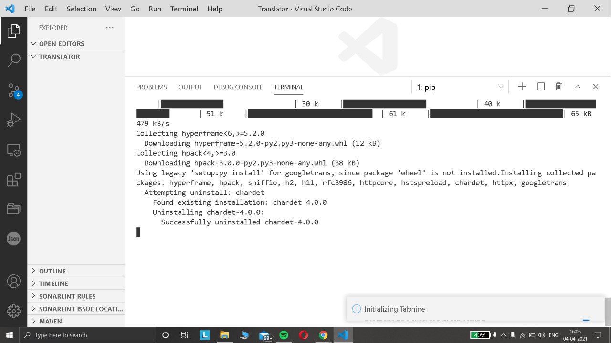
Task: Switch to the Problems tab
Action: click(151, 87)
